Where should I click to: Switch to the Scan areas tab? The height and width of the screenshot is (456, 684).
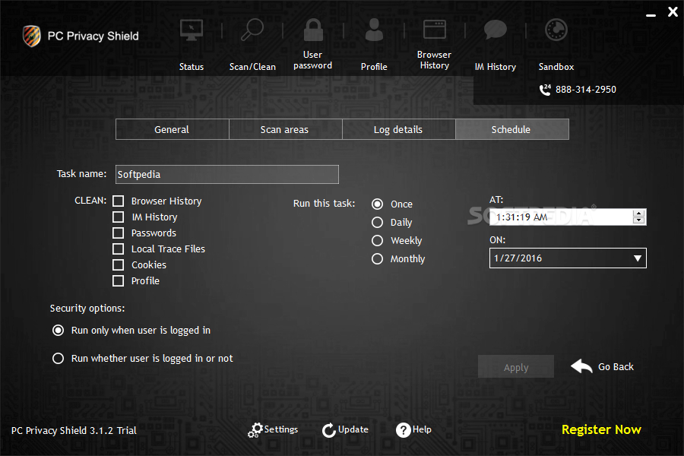285,130
